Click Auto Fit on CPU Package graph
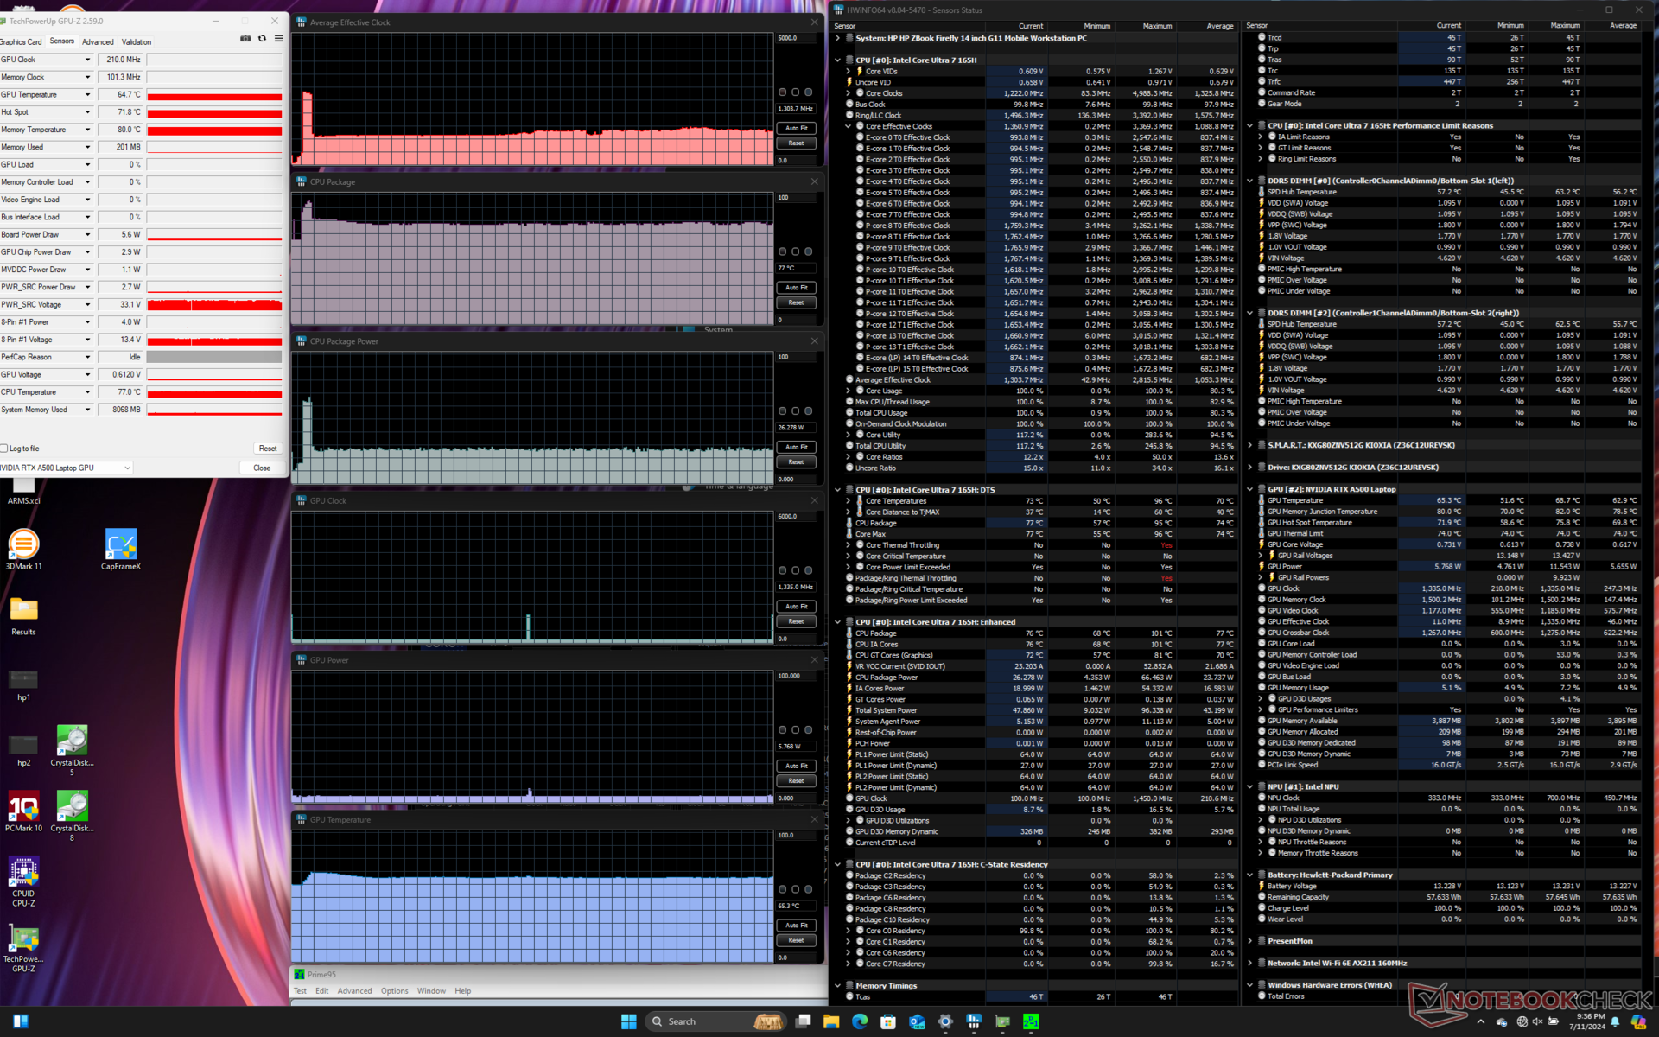 click(x=796, y=288)
